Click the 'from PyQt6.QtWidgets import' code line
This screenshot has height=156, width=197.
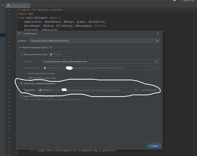coord(39,18)
